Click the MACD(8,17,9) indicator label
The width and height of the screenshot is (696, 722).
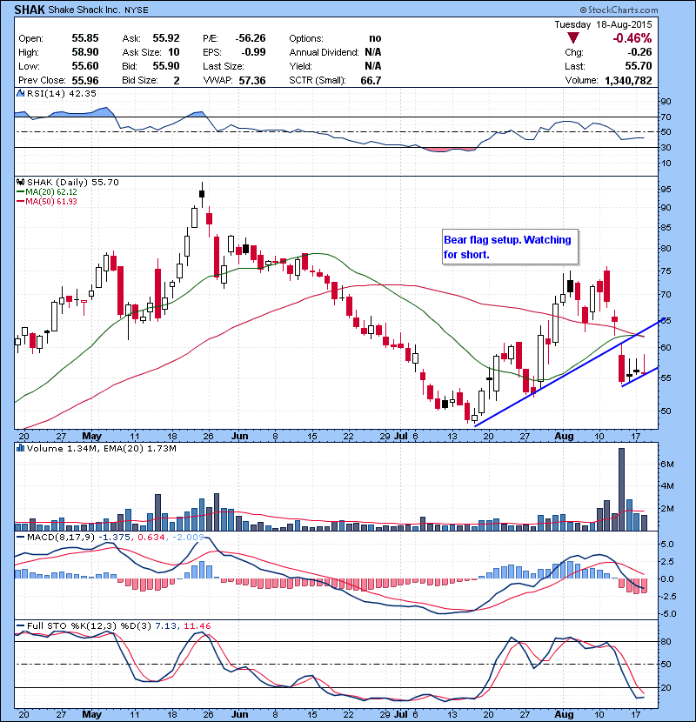pyautogui.click(x=62, y=538)
